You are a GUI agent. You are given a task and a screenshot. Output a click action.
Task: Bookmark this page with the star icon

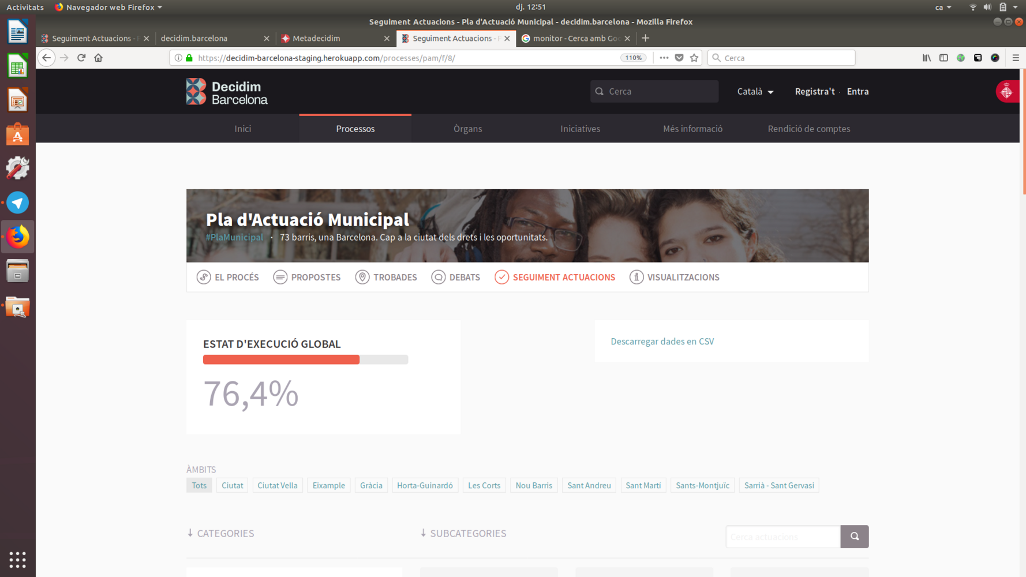694,58
